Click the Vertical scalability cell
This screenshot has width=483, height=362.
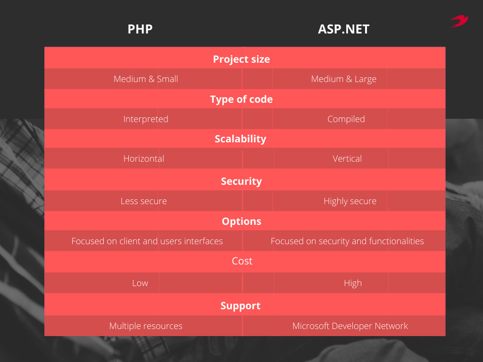point(347,159)
